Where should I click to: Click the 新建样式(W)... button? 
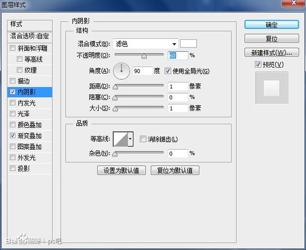click(272, 52)
